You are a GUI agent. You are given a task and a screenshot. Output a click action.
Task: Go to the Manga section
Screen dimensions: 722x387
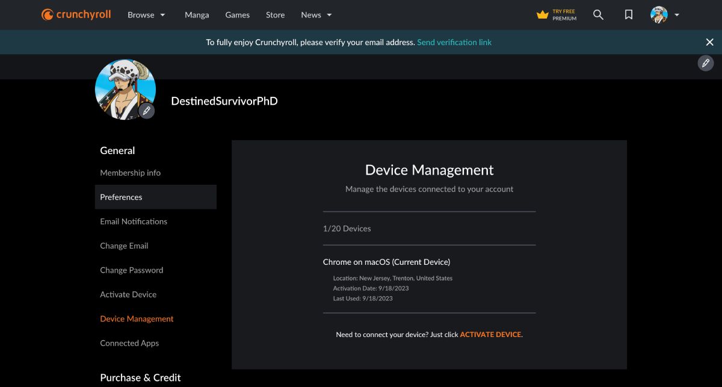197,14
